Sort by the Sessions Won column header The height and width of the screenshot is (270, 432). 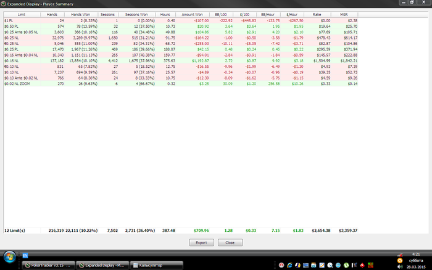(136, 14)
